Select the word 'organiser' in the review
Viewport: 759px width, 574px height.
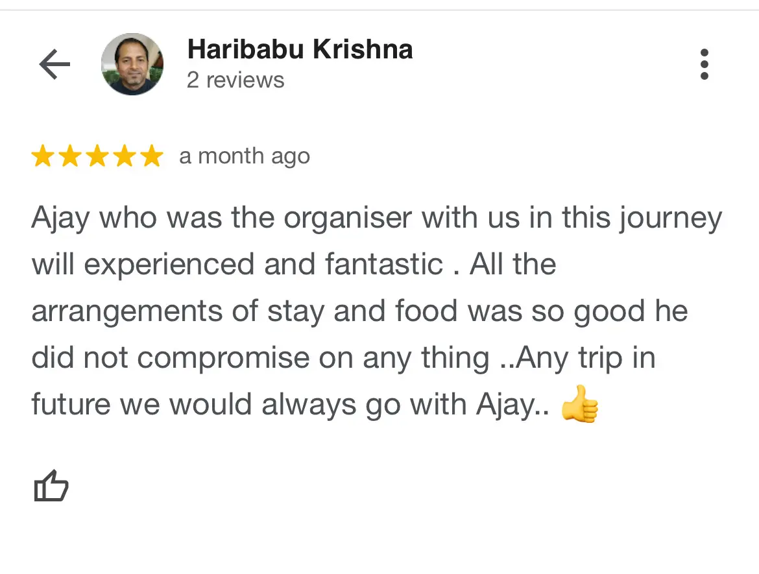348,219
